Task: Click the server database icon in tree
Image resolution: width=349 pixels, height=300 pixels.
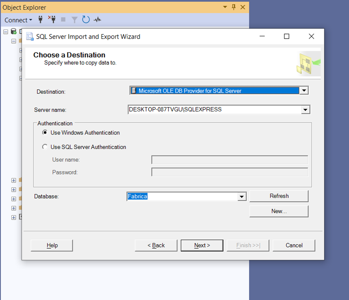Action: point(13,32)
